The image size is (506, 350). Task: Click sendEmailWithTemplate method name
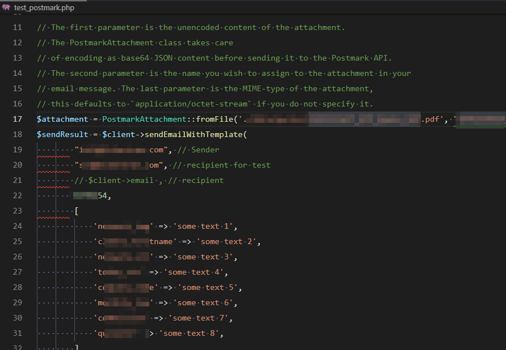click(193, 134)
